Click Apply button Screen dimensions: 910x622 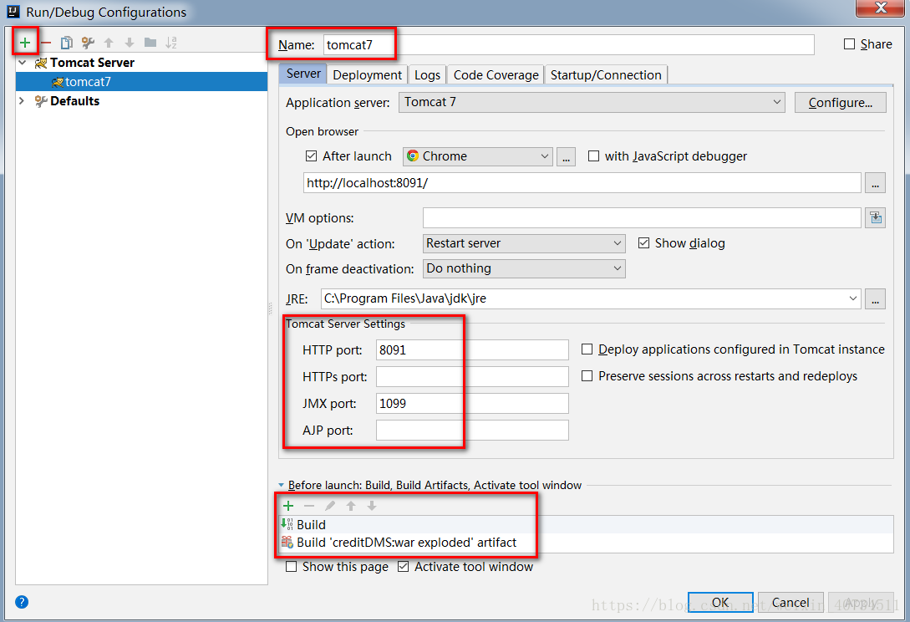861,602
